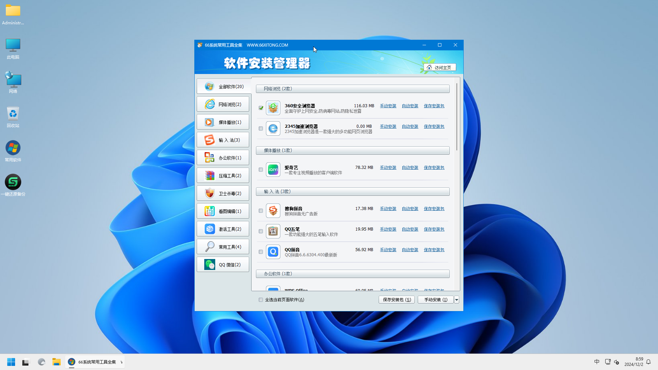This screenshot has width=658, height=370.
Task: Click the title bar app icon of 66系统常用工具全集
Action: 200,45
